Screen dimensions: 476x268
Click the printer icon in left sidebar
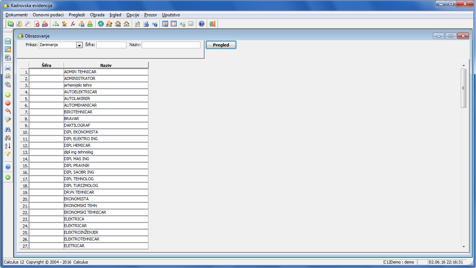point(8,68)
